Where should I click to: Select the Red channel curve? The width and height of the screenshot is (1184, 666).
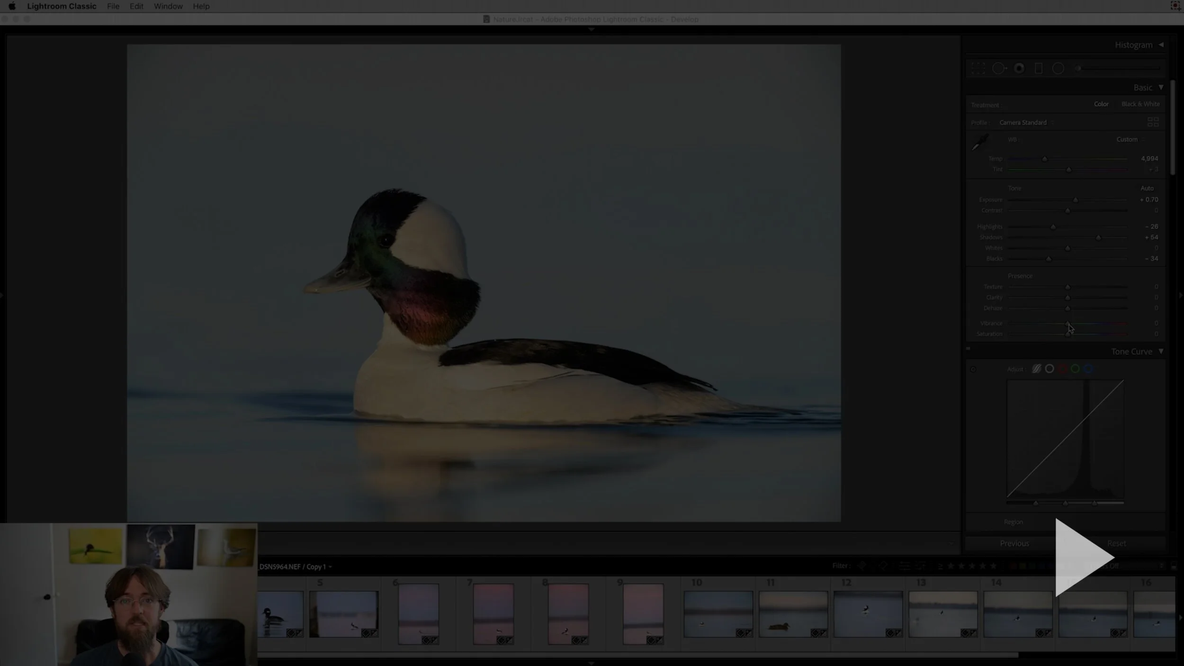tap(1062, 369)
